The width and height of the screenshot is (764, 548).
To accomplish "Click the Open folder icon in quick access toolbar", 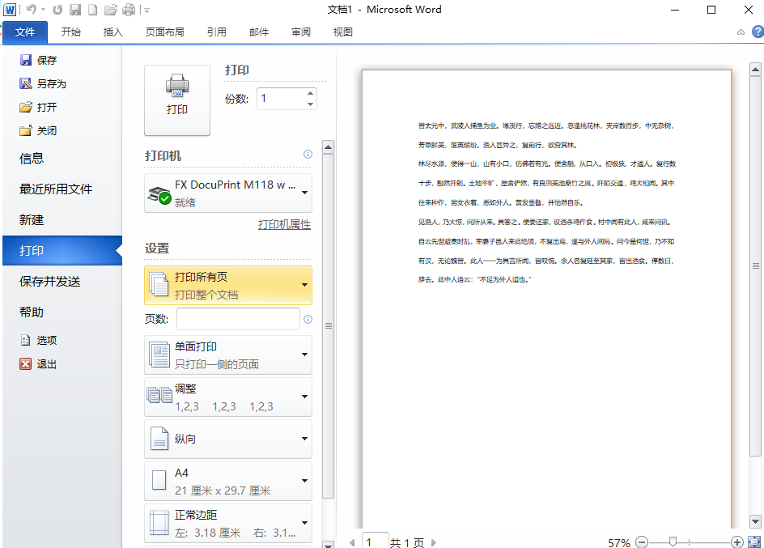I will [111, 9].
